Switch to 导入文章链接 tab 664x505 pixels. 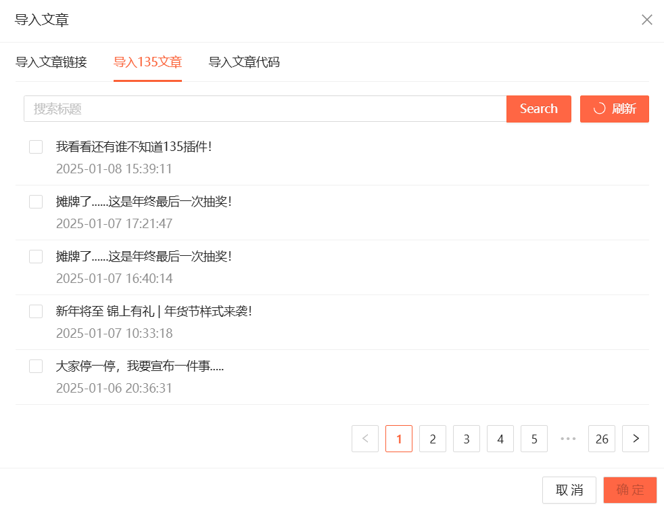[51, 62]
